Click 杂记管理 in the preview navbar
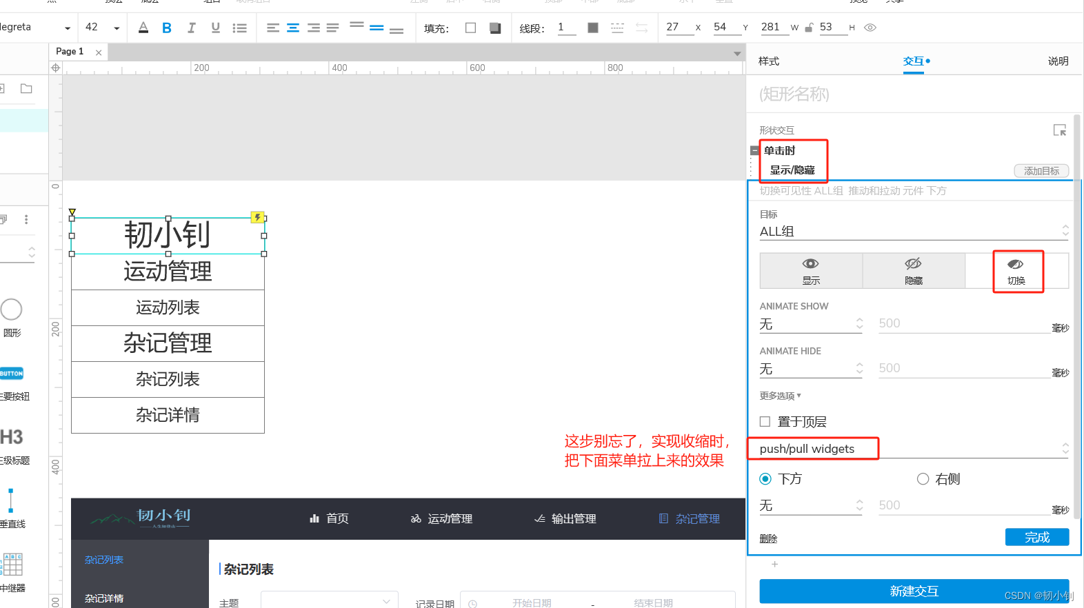Screen dimensions: 1084x608 click(x=689, y=518)
